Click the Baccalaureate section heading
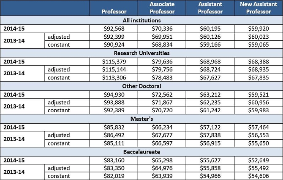Viewport: 283px width, 180px height. click(x=141, y=152)
